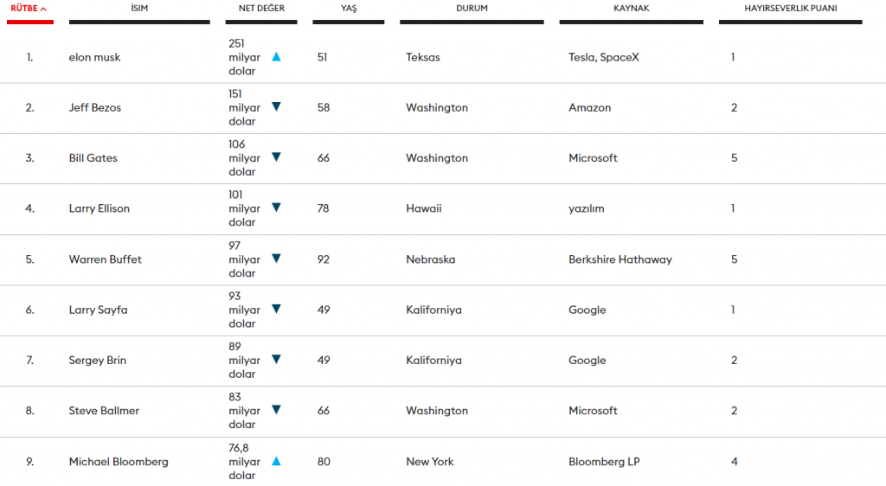Click the down arrow next to Jeff Bezos' net worth

(276, 106)
